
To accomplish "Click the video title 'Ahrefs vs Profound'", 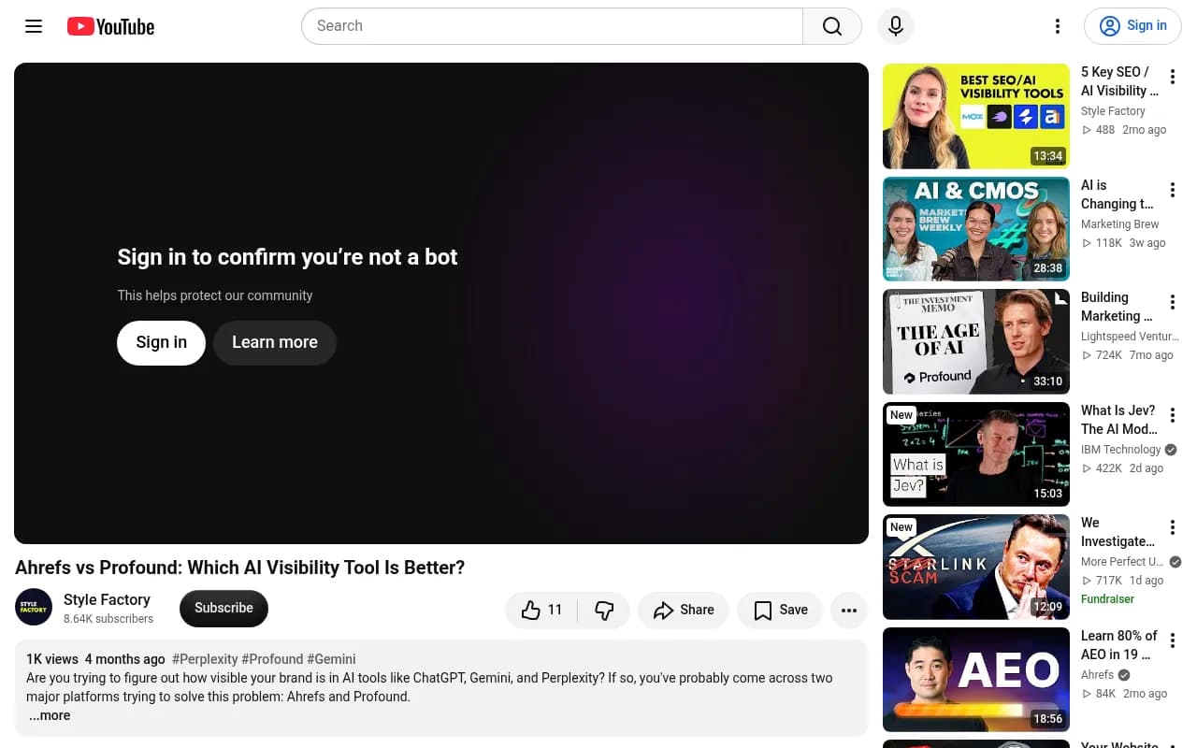I will (239, 568).
